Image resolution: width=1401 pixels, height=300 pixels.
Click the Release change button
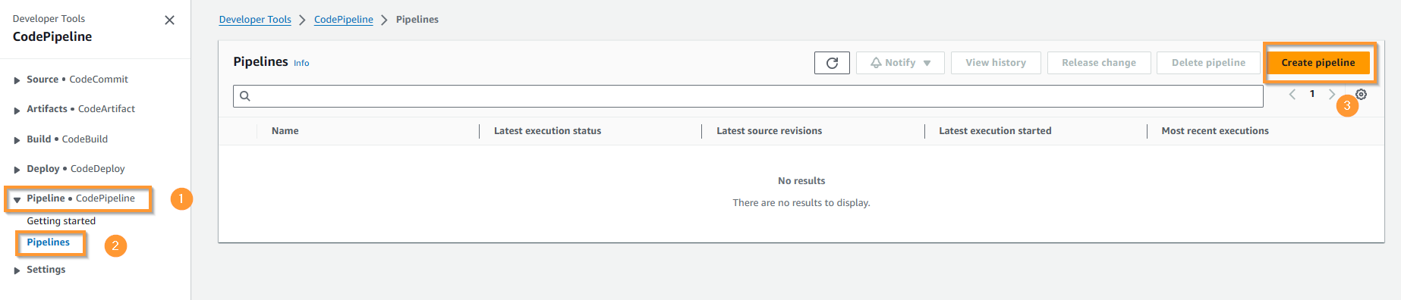(1099, 63)
